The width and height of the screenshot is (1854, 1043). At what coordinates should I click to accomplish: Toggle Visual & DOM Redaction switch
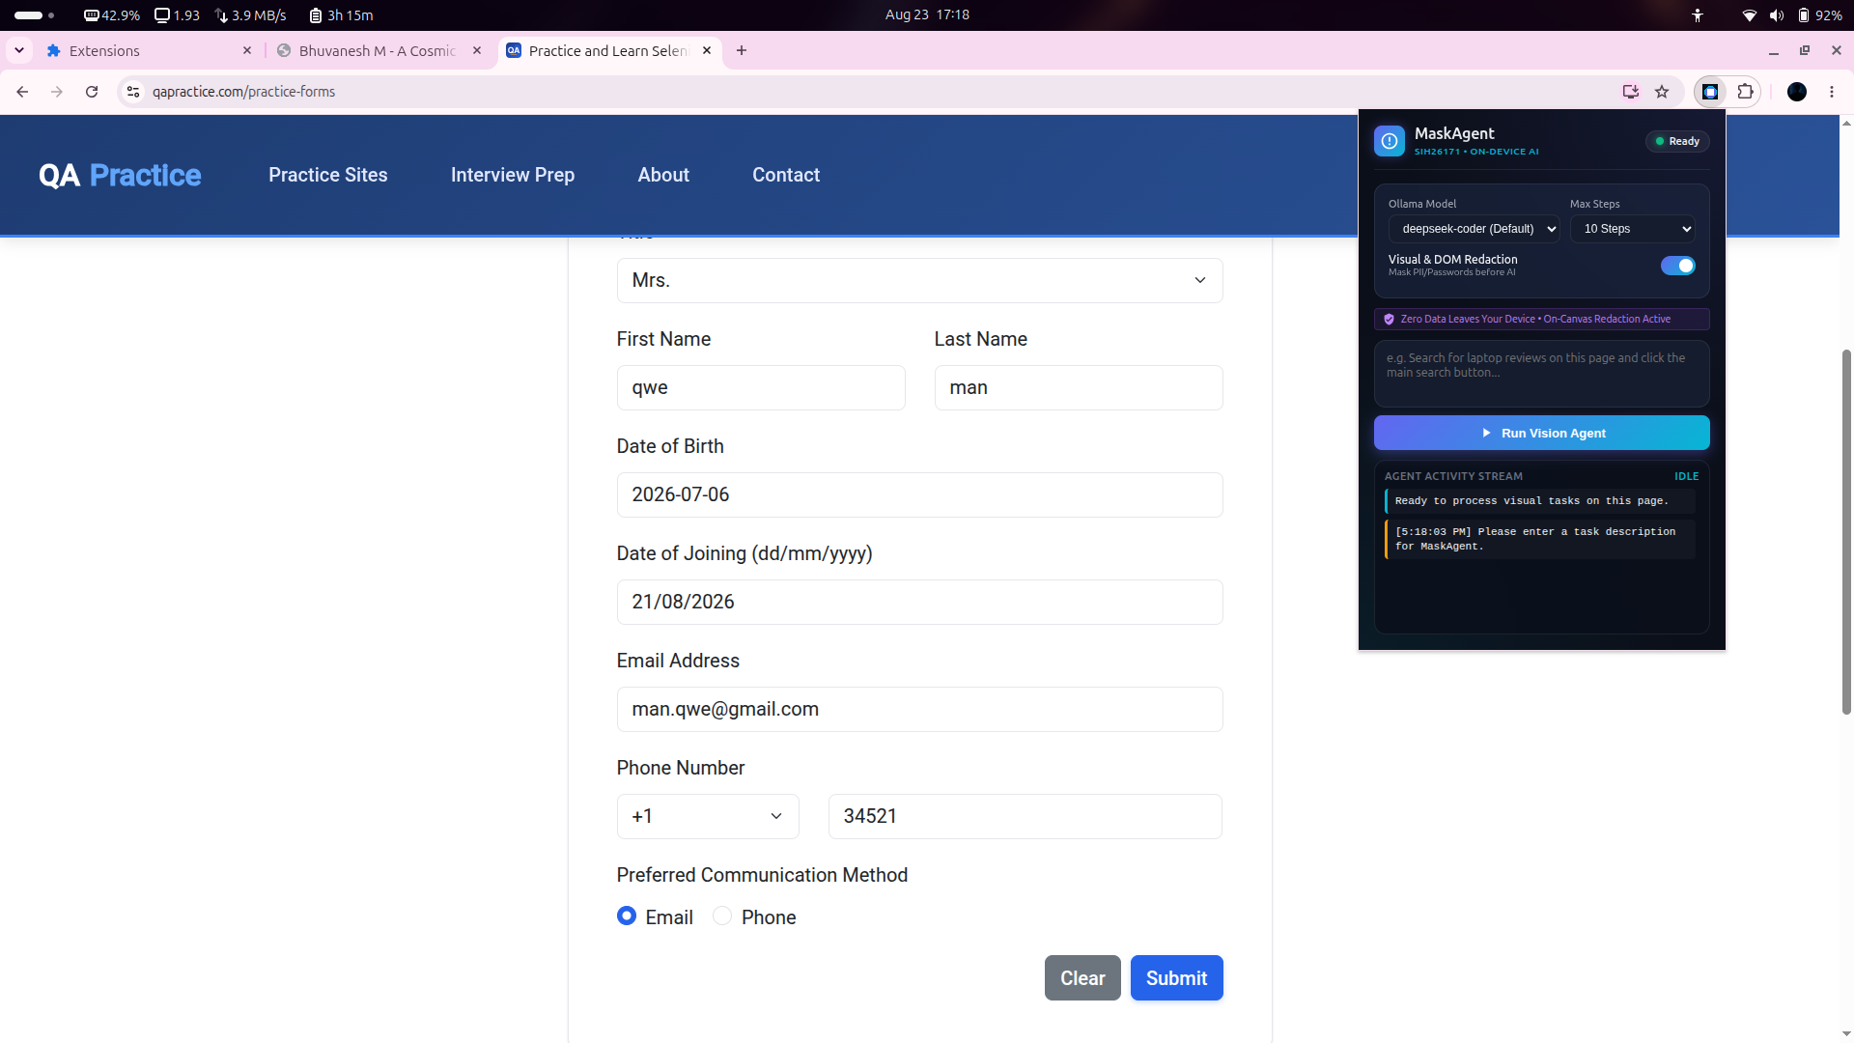pyautogui.click(x=1677, y=266)
